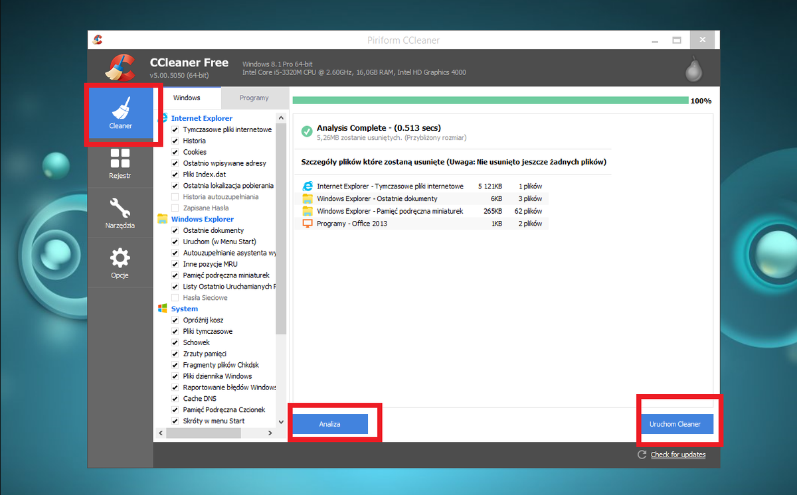Click the list's vertical scroll down arrow
The height and width of the screenshot is (495, 797).
point(281,421)
